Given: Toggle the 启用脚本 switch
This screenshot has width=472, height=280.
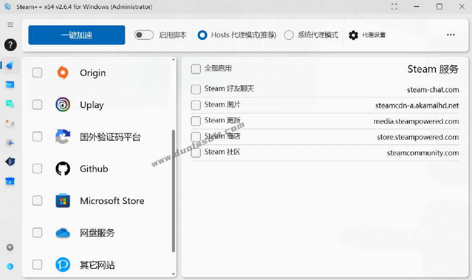Looking at the screenshot, I should (x=144, y=35).
